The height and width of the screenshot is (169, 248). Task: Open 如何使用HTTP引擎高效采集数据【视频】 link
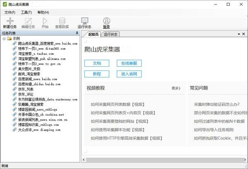126,138
